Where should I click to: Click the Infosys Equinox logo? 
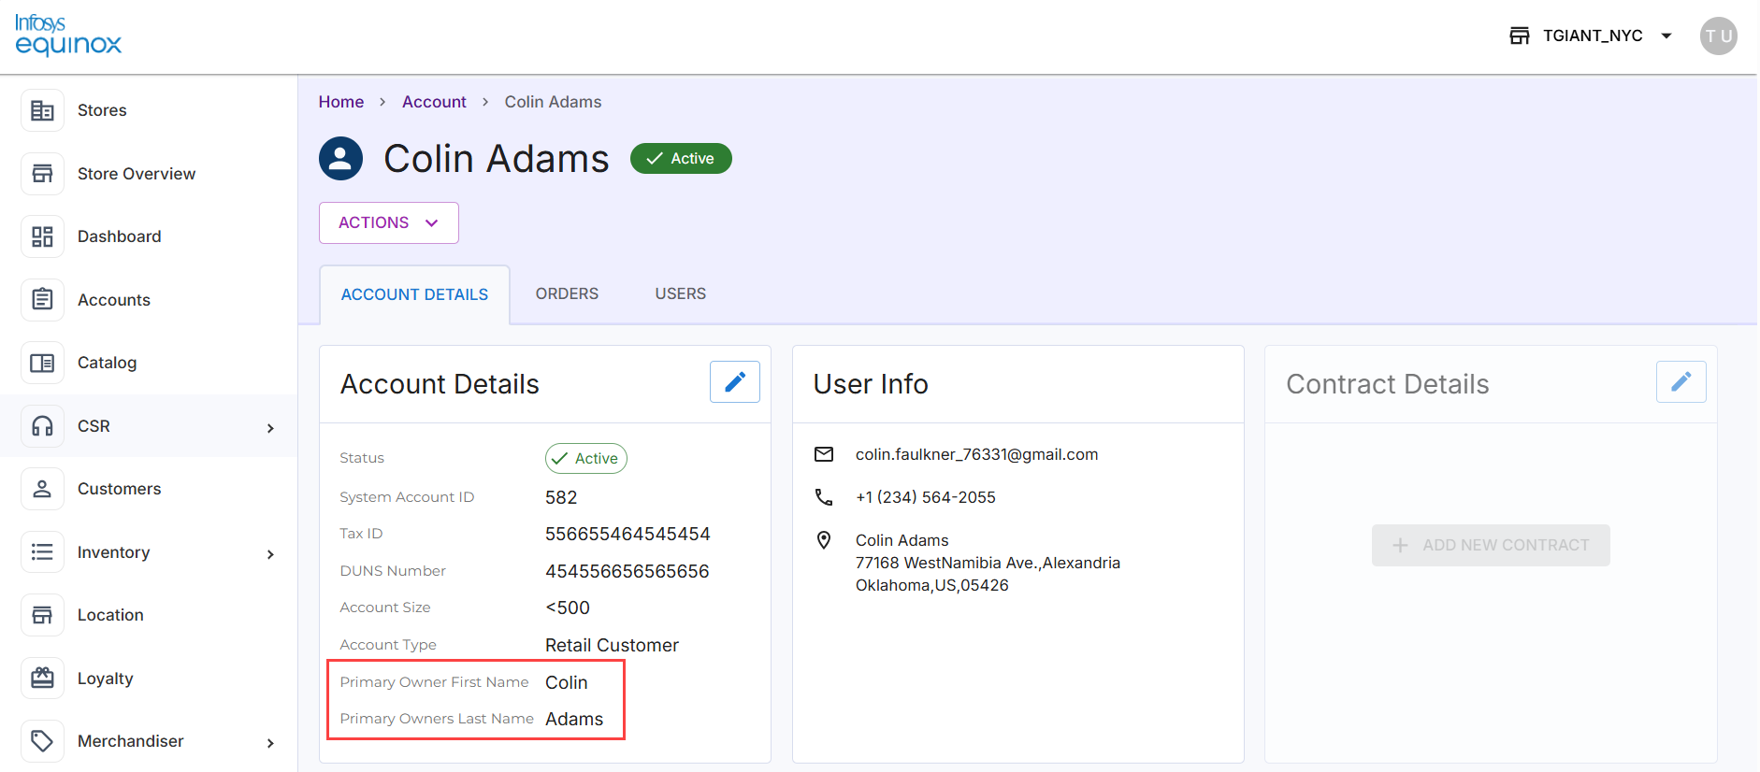point(68,36)
